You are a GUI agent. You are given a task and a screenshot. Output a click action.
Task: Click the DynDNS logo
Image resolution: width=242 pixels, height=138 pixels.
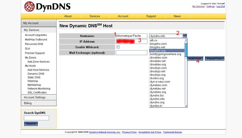[x=47, y=6]
